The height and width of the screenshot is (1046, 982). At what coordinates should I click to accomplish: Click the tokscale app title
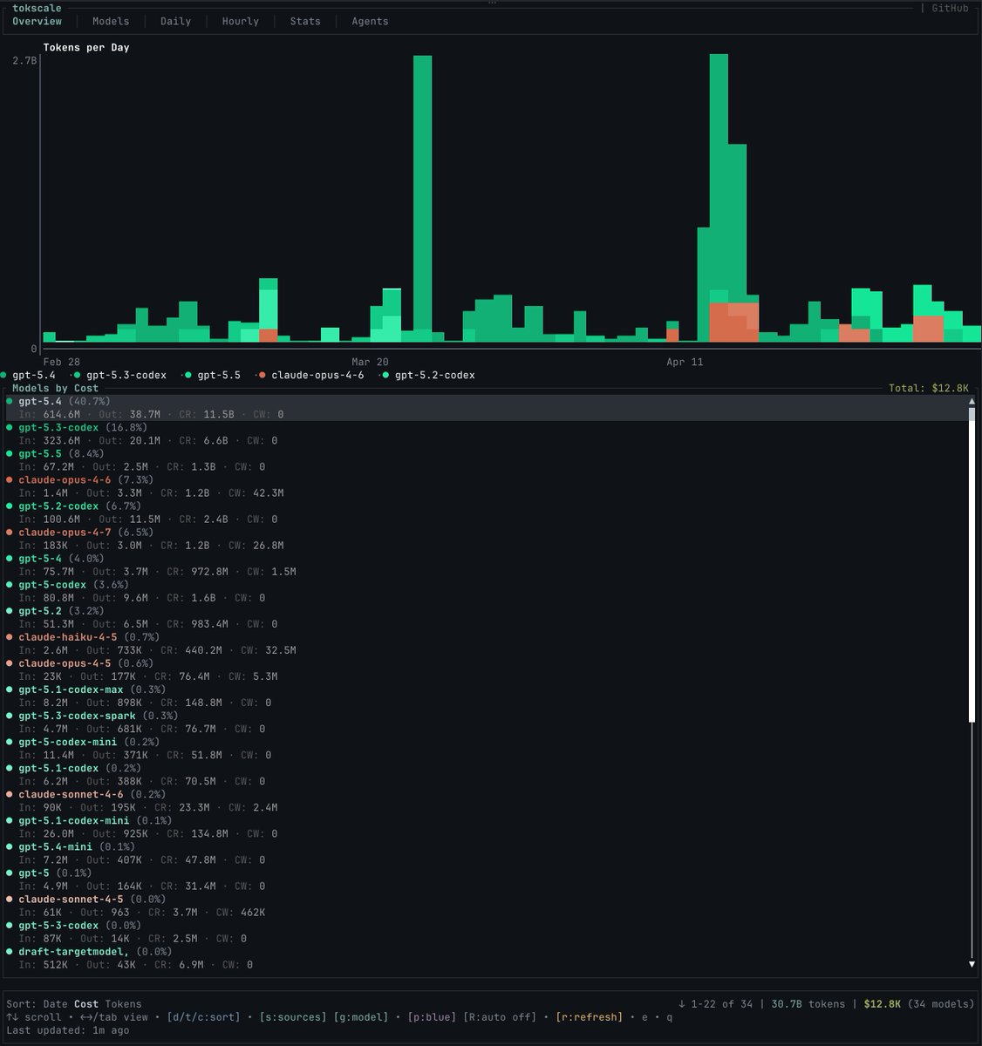tap(37, 8)
